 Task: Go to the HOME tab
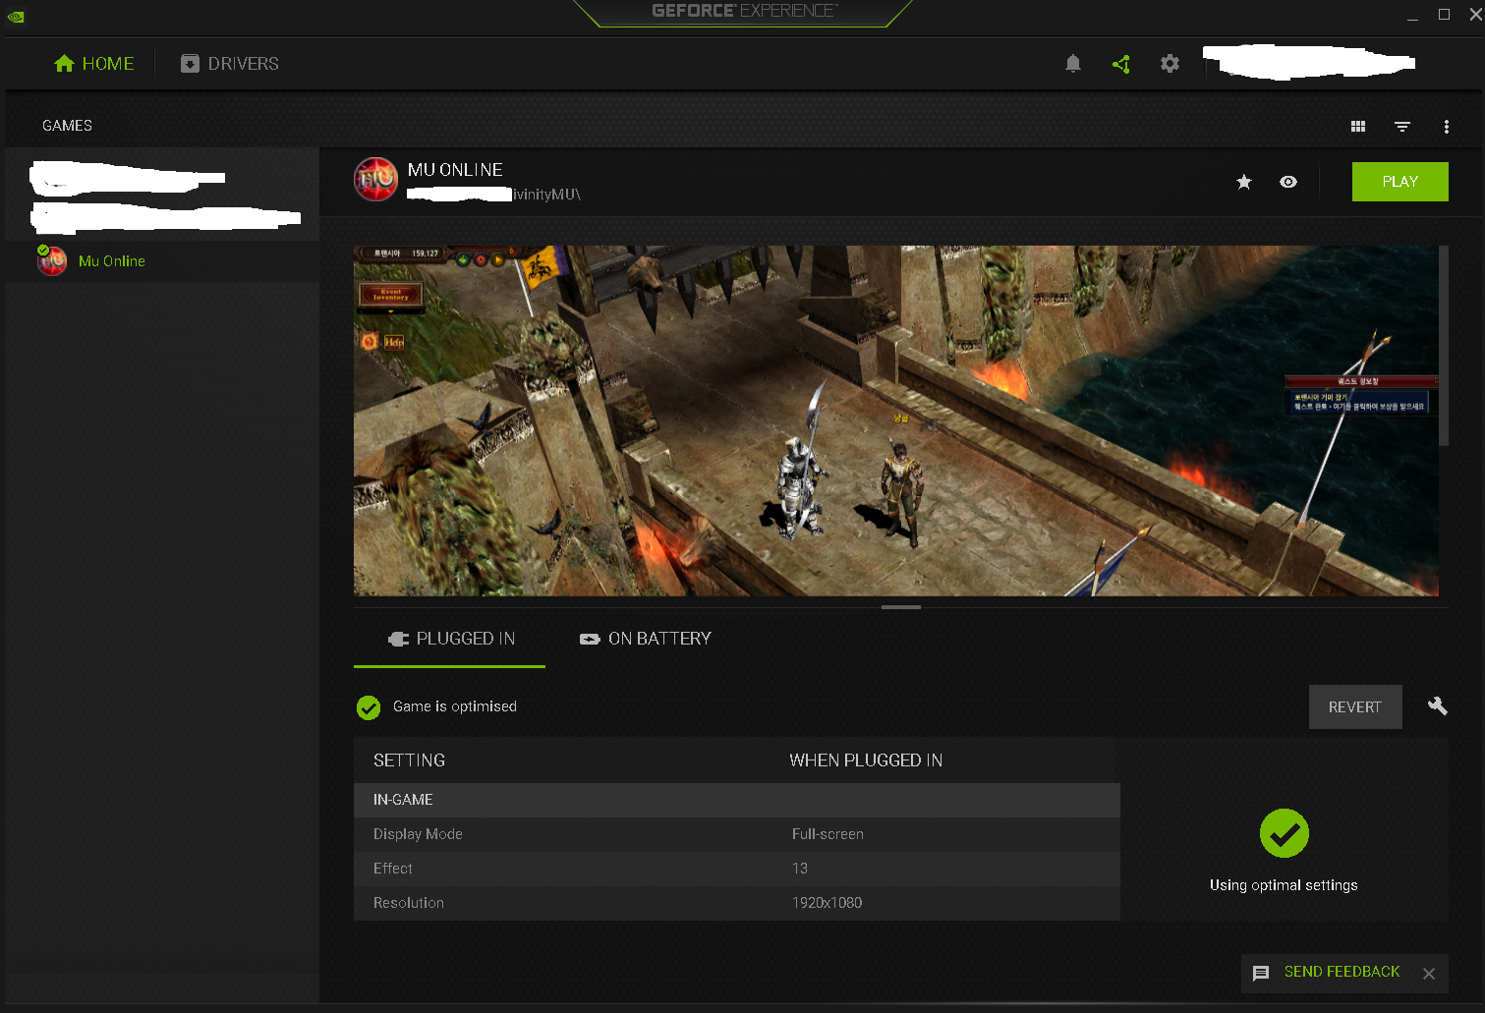pyautogui.click(x=94, y=64)
